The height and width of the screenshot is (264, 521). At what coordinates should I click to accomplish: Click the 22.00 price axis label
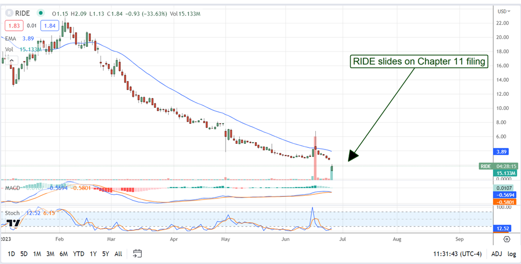click(503, 23)
